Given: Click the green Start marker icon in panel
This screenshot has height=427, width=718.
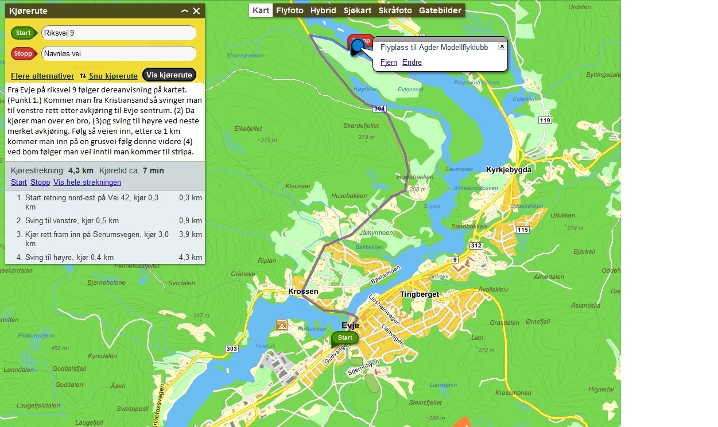Looking at the screenshot, I should click(24, 33).
